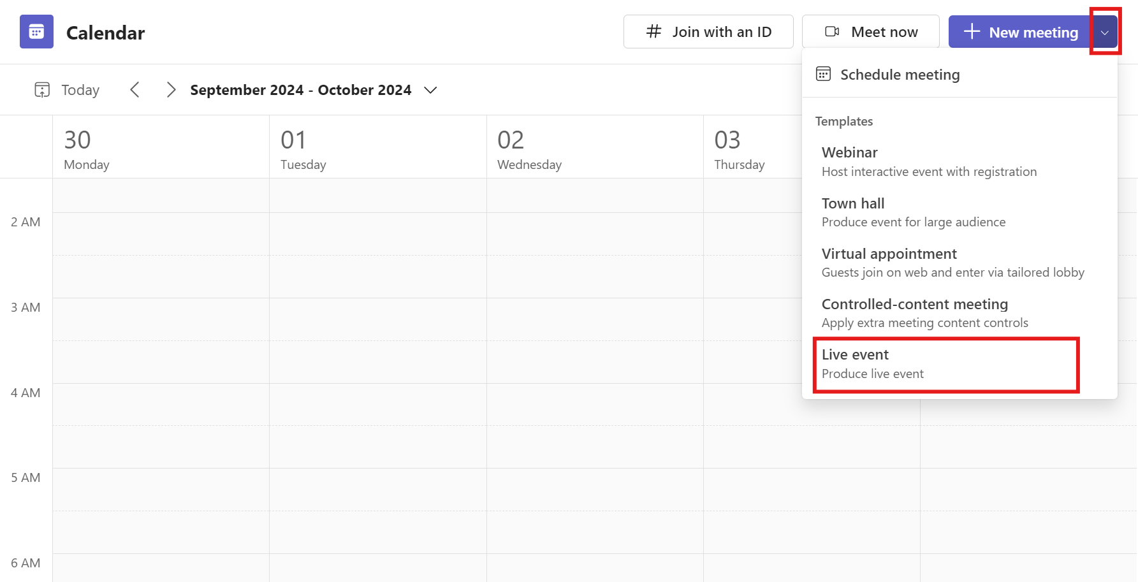Select the Wednesday 02 day header
This screenshot has height=582, width=1138.
tap(595, 147)
